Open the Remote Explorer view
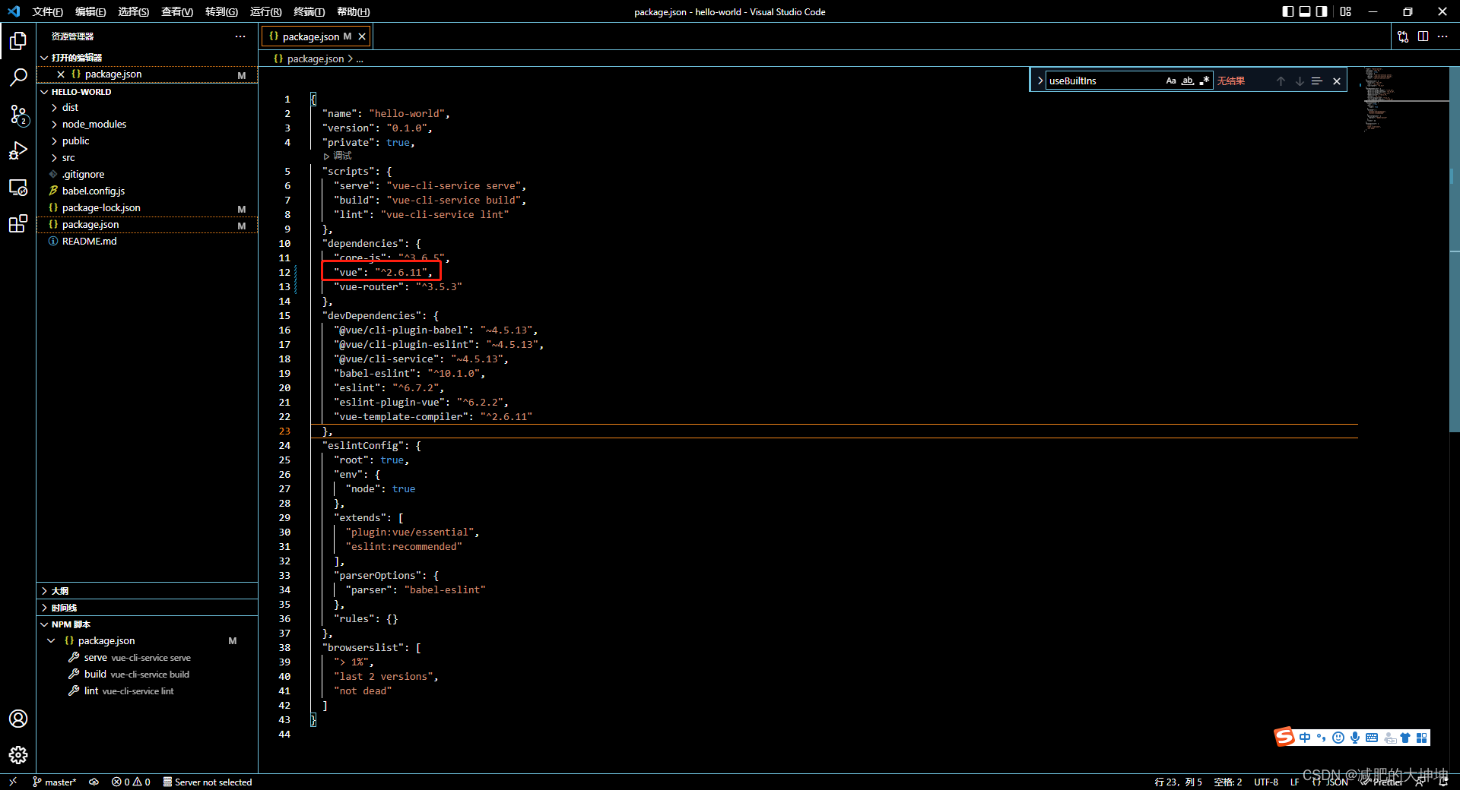 point(18,187)
